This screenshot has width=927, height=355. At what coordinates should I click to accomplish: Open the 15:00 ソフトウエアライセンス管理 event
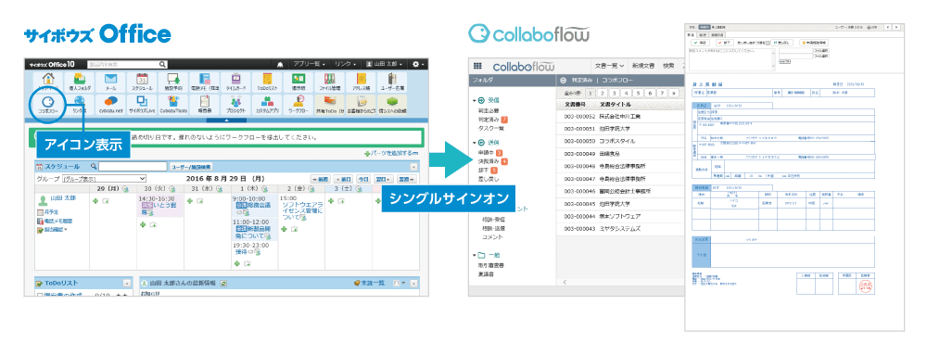(x=302, y=209)
